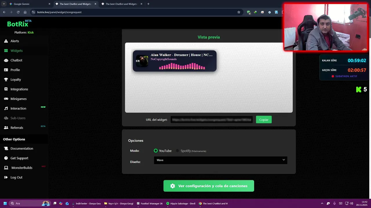
Task: Bookmark this page with the star icon
Action: click(239, 12)
